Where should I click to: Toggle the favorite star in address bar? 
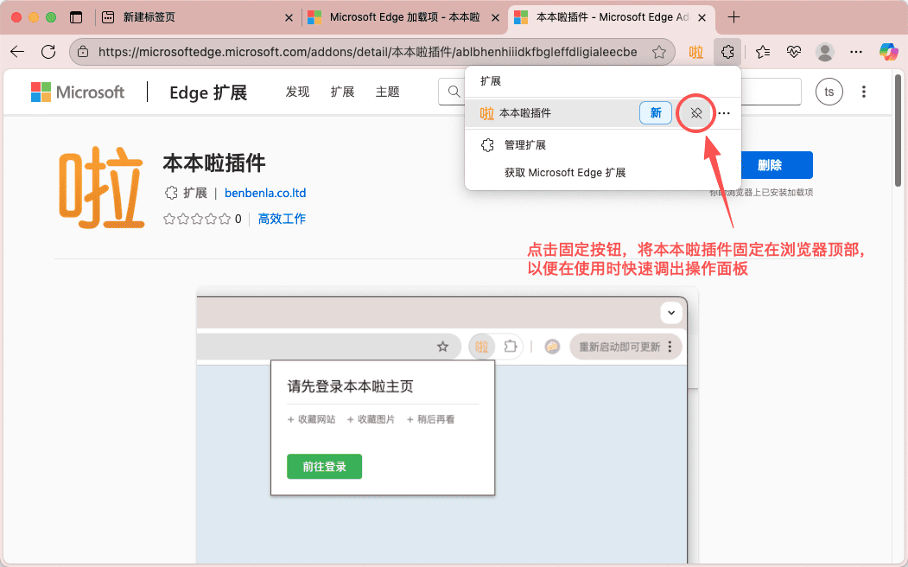tap(658, 52)
